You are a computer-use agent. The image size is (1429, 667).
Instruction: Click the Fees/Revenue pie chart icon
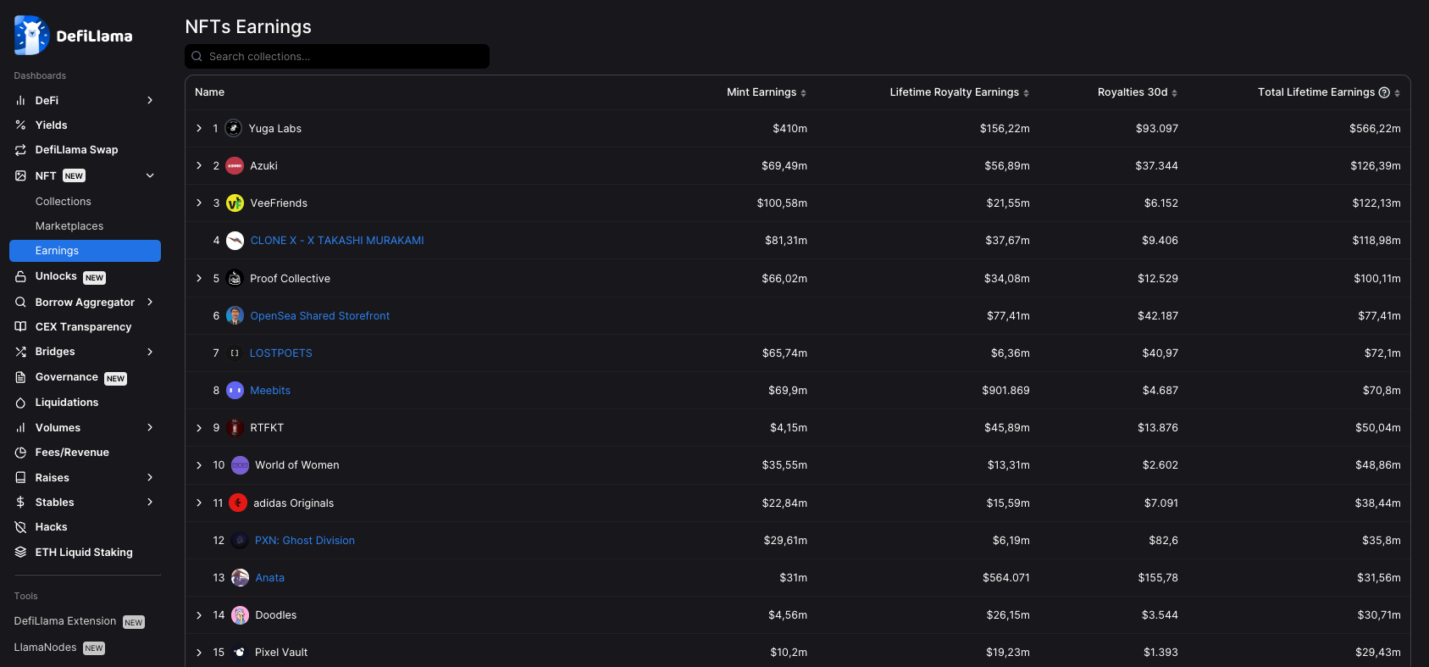pos(20,453)
